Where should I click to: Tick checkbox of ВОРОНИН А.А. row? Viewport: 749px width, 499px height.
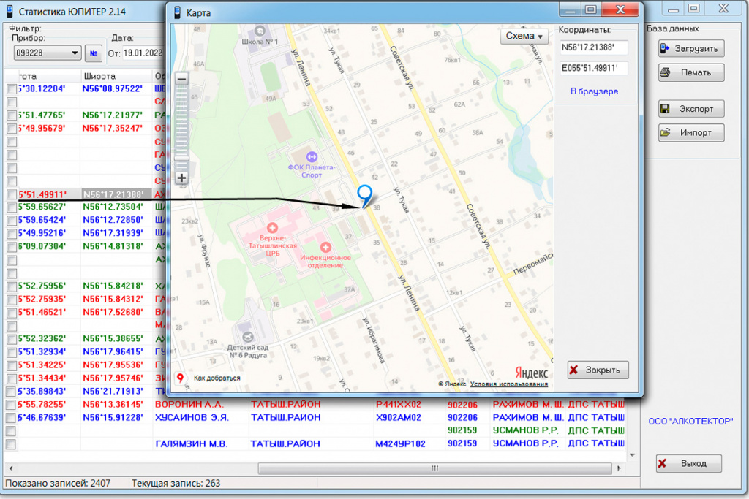[x=11, y=405]
